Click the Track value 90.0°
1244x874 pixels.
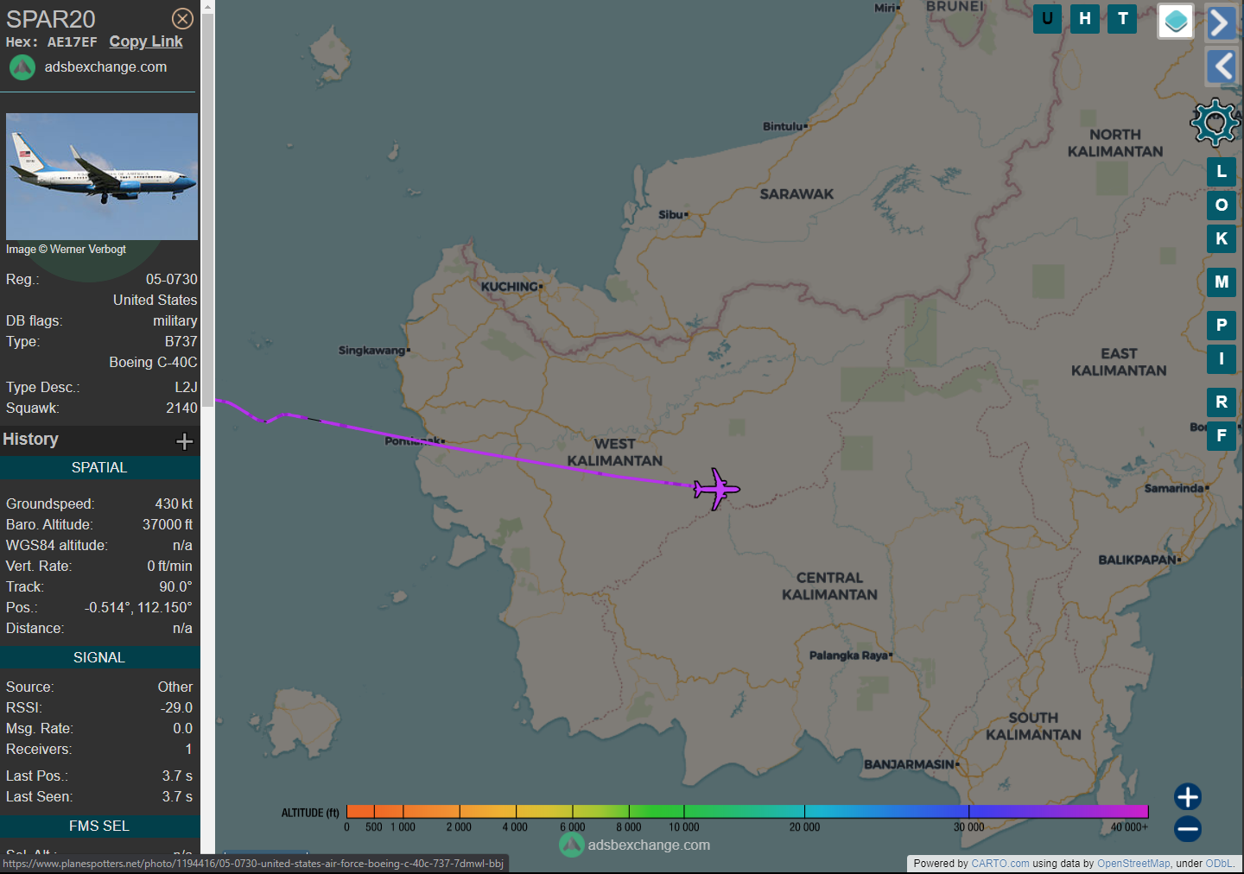175,587
